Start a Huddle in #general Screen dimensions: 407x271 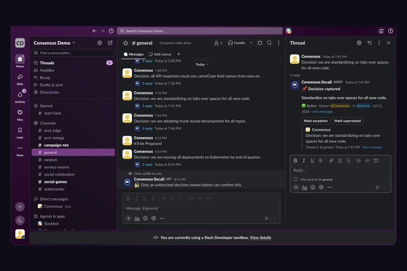[x=236, y=43]
